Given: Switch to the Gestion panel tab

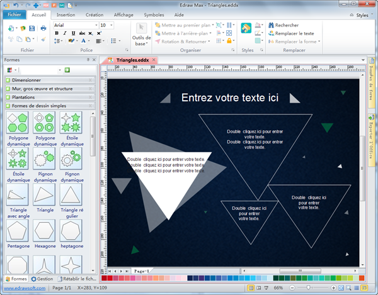Looking at the screenshot, I should [42, 279].
